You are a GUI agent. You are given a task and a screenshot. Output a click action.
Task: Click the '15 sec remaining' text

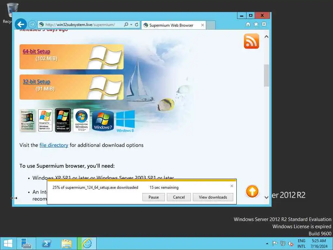coord(164,187)
